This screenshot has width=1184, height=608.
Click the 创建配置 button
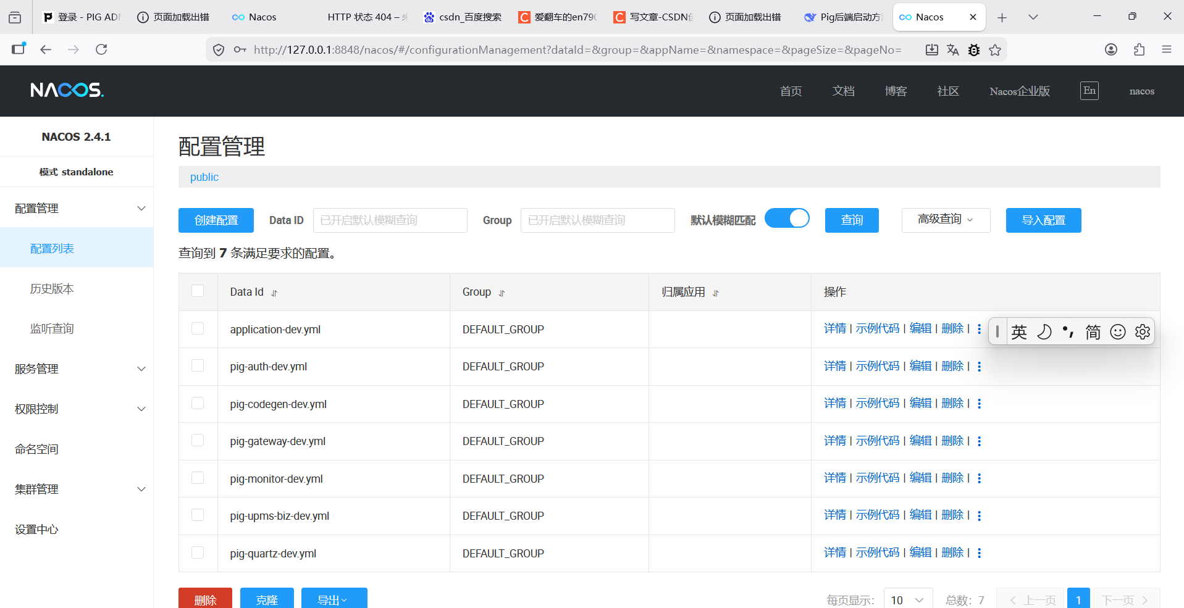click(216, 220)
